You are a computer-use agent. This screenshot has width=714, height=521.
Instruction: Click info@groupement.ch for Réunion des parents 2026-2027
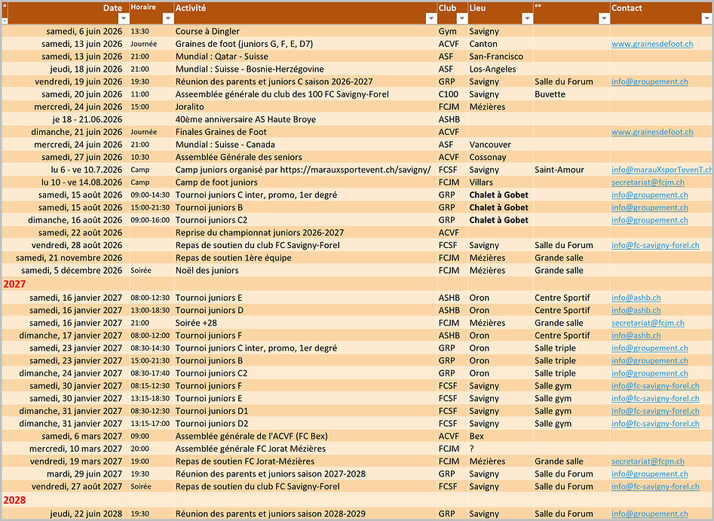[649, 82]
